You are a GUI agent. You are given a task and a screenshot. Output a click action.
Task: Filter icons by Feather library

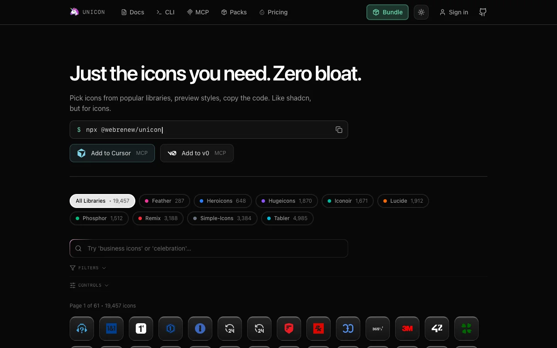(164, 201)
